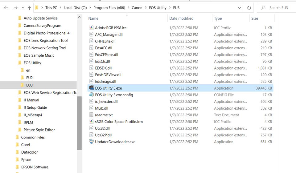Expand the chevron after Program Files (x86)
The height and width of the screenshot is (173, 296).
click(x=128, y=8)
